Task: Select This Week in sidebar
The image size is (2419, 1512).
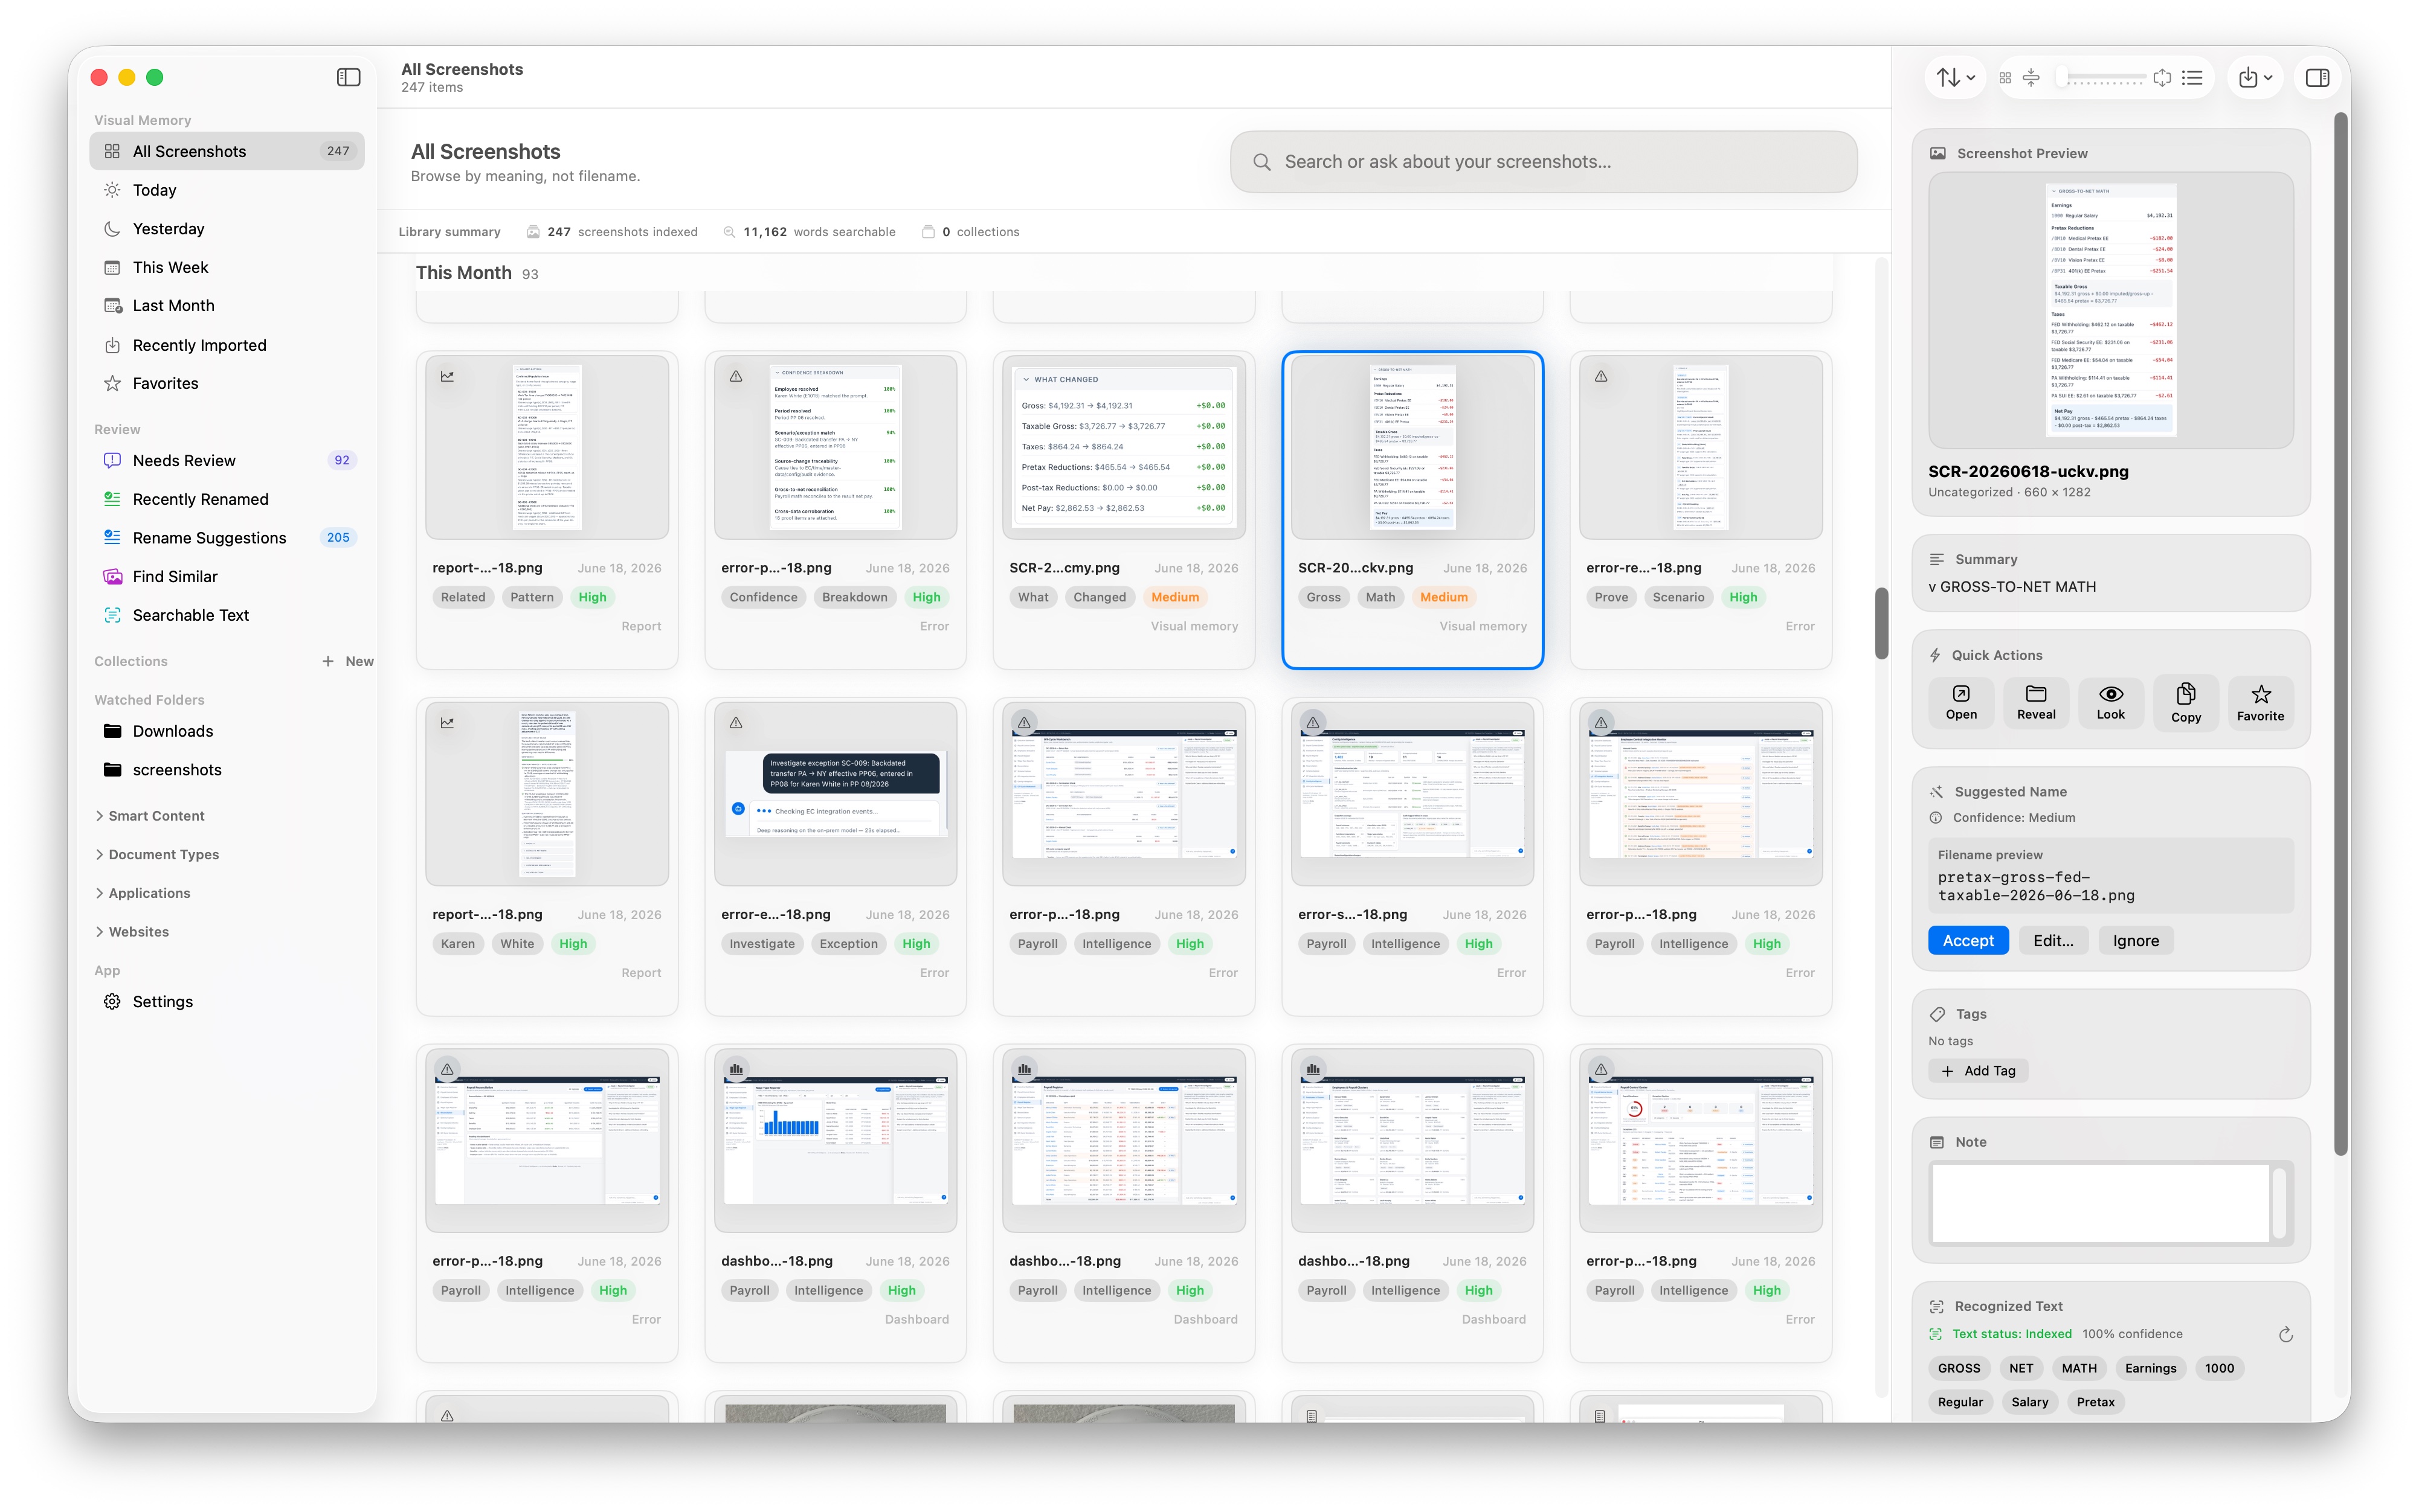Action: pyautogui.click(x=227, y=267)
